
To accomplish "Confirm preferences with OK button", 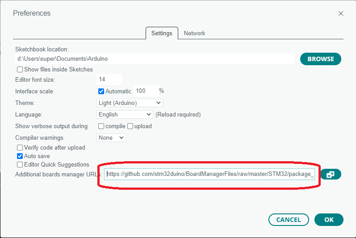I will 329,220.
